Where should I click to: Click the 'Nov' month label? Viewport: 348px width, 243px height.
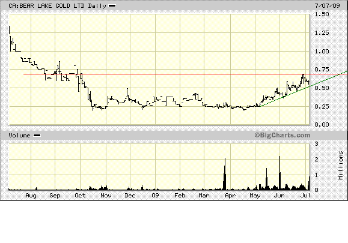[x=106, y=196]
